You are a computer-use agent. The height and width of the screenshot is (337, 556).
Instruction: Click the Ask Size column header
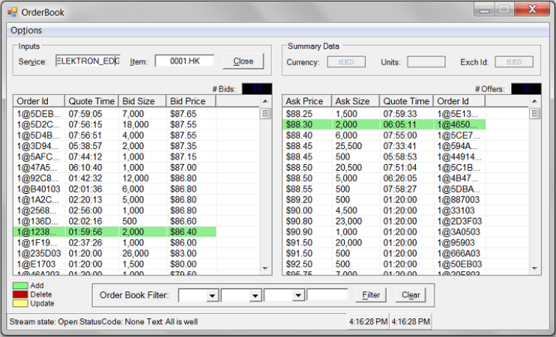[x=356, y=101]
